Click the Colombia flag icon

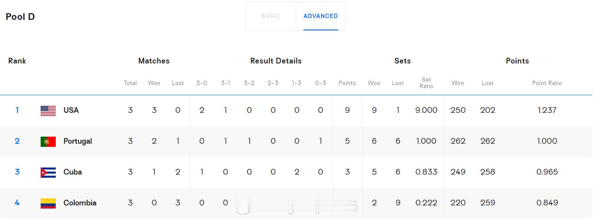pyautogui.click(x=48, y=203)
